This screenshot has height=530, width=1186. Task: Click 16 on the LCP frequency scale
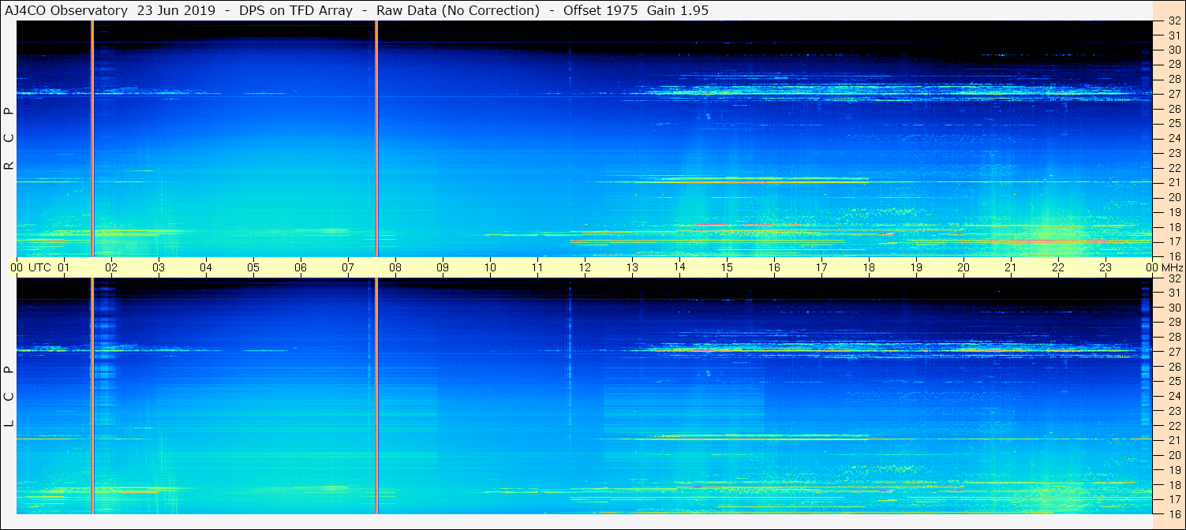1174,513
